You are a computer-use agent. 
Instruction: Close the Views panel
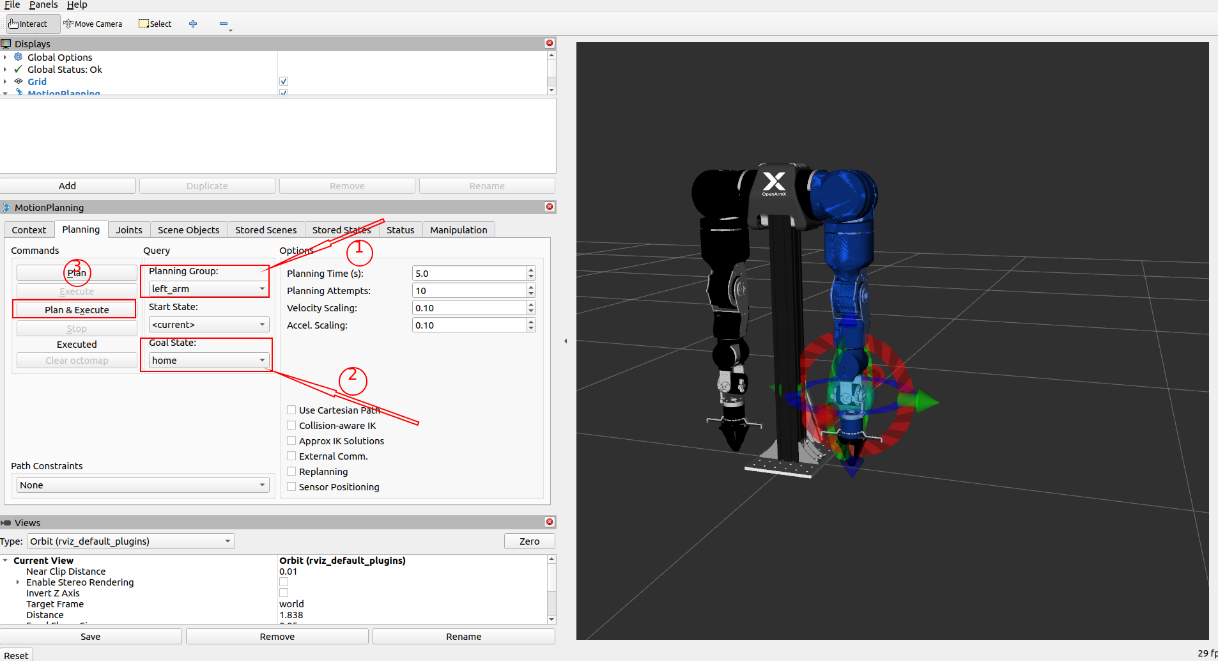[549, 522]
